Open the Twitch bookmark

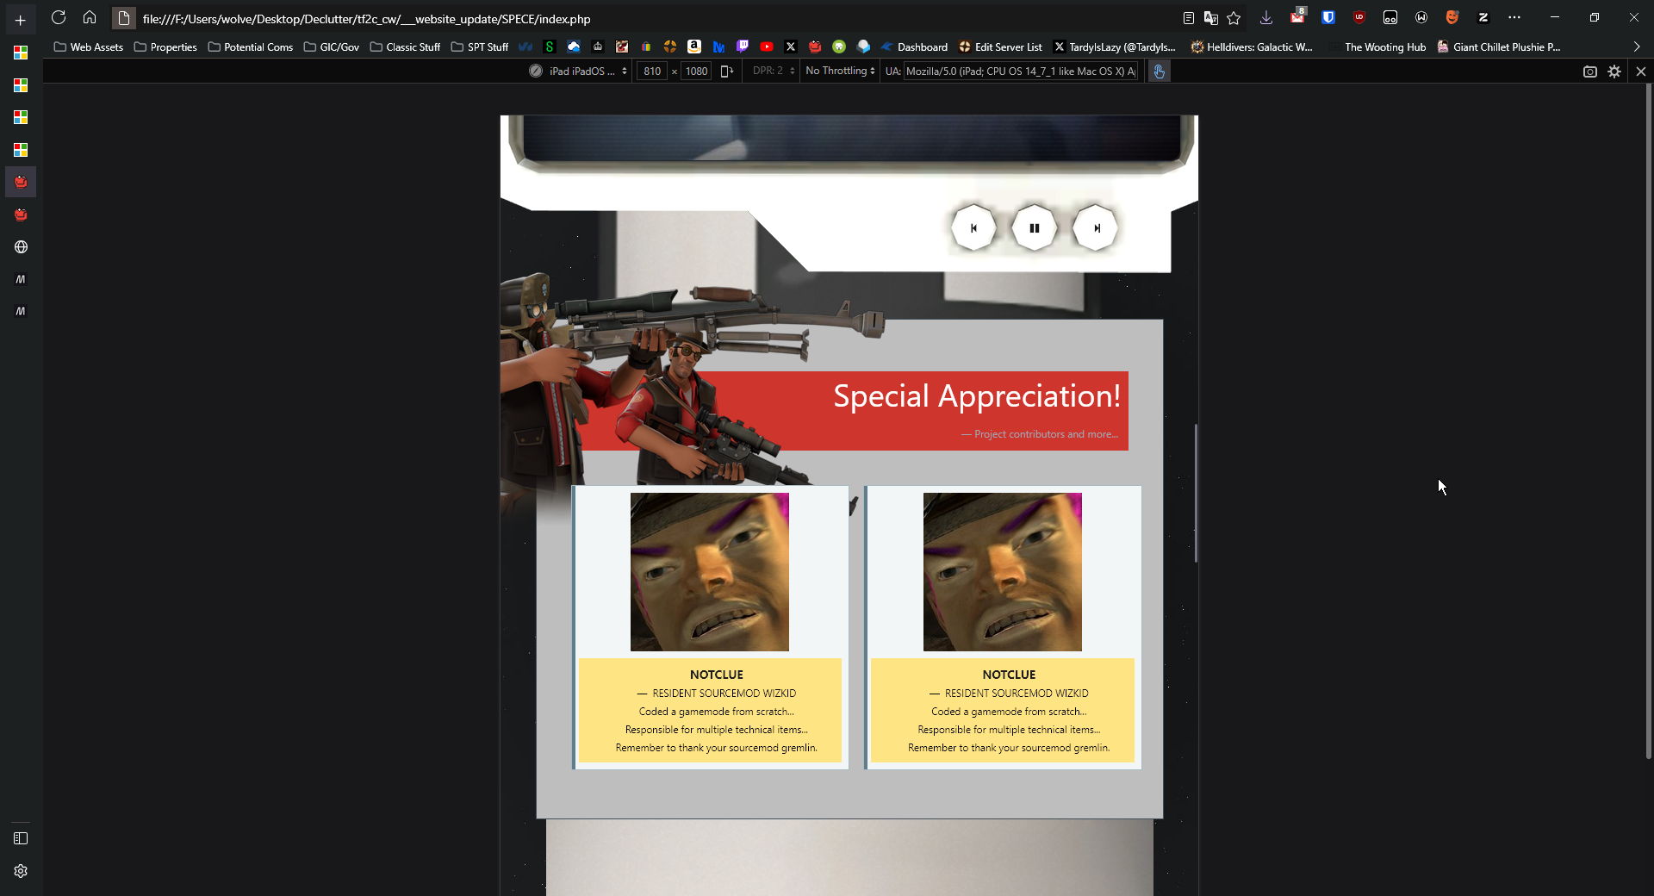(743, 47)
